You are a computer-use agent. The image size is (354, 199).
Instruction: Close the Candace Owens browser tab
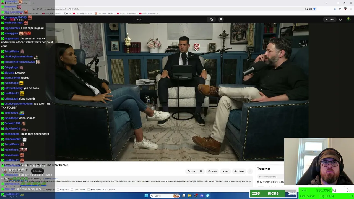point(28,3)
